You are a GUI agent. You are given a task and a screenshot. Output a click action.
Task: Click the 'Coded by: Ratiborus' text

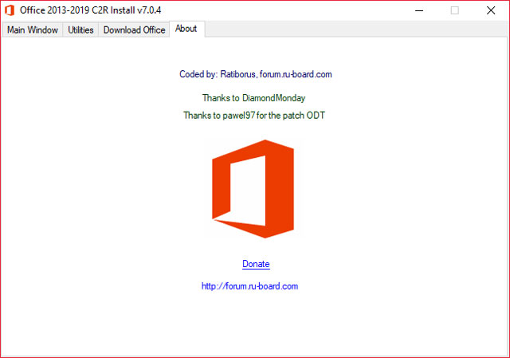pyautogui.click(x=256, y=74)
